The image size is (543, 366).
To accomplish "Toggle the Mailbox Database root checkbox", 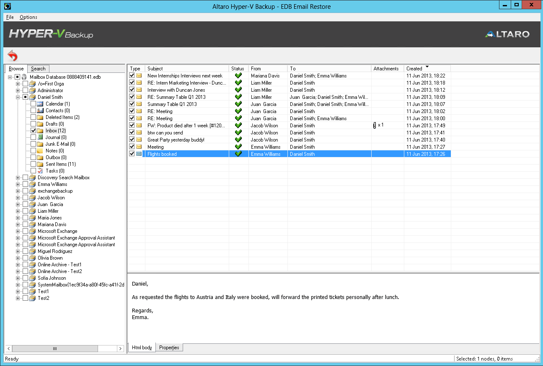I will [17, 77].
